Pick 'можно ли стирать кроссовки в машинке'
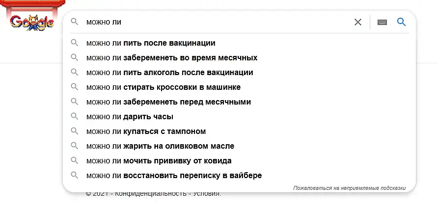Viewport: 437px width, 209px height. 163,87
